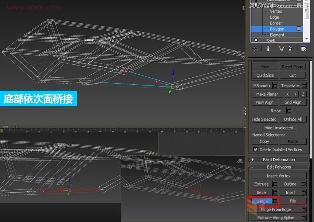
Task: Click the Reset Plane button
Action: coord(292,67)
